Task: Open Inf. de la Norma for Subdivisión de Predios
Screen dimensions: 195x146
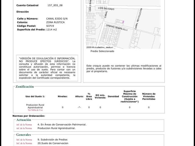Action: pos(24,140)
